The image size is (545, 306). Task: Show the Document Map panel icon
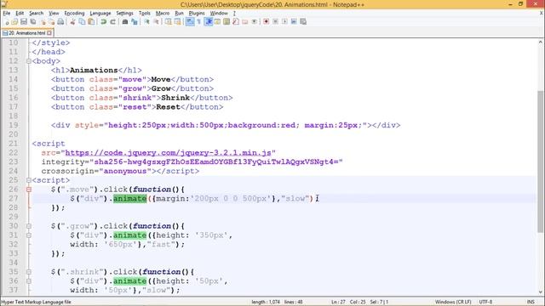tap(227, 22)
